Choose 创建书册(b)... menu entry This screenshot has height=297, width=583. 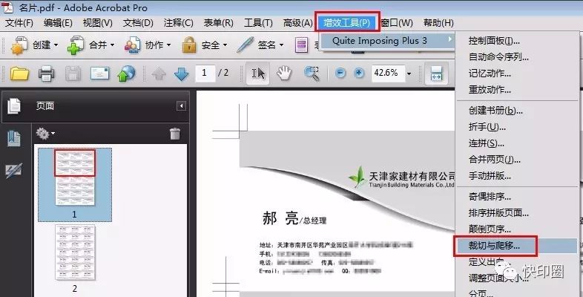(495, 111)
